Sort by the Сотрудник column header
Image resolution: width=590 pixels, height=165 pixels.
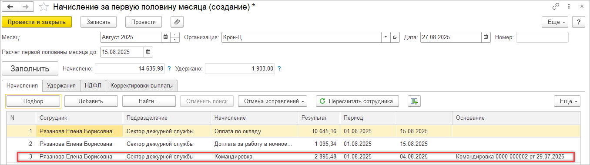pos(80,118)
